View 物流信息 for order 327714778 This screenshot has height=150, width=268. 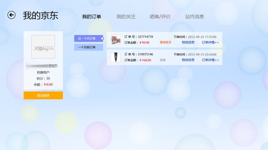[188, 43]
